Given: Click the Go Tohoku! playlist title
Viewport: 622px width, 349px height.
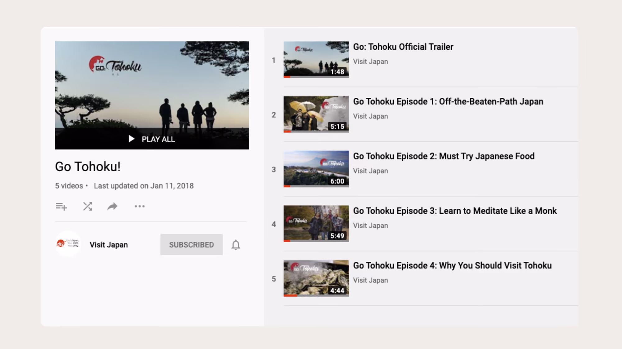Looking at the screenshot, I should click(88, 167).
